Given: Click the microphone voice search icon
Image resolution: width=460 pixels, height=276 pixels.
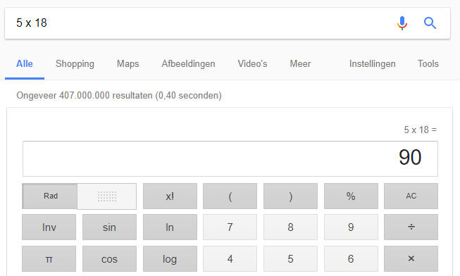Looking at the screenshot, I should [x=402, y=23].
